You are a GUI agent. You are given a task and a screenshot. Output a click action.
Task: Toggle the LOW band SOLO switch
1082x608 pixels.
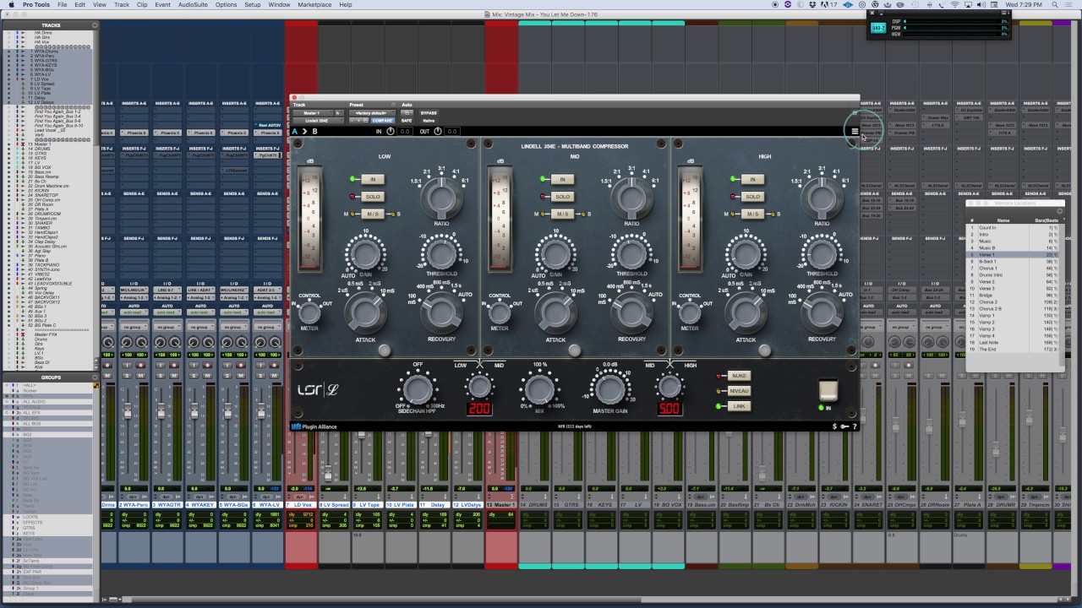(x=372, y=197)
